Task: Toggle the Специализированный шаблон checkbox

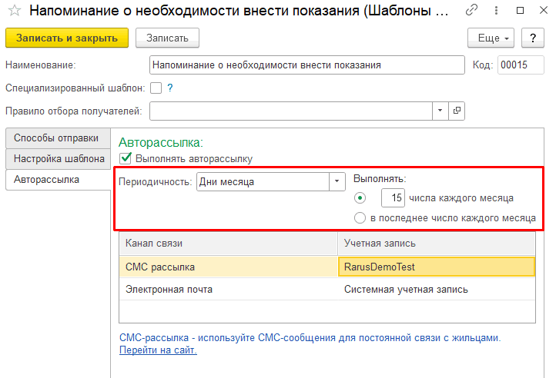Action: coord(156,88)
